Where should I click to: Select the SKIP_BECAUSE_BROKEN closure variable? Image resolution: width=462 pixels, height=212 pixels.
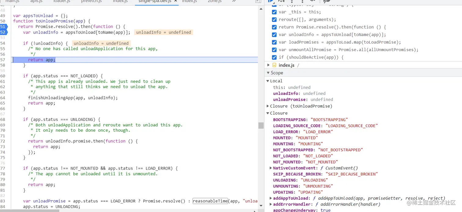click(x=326, y=174)
